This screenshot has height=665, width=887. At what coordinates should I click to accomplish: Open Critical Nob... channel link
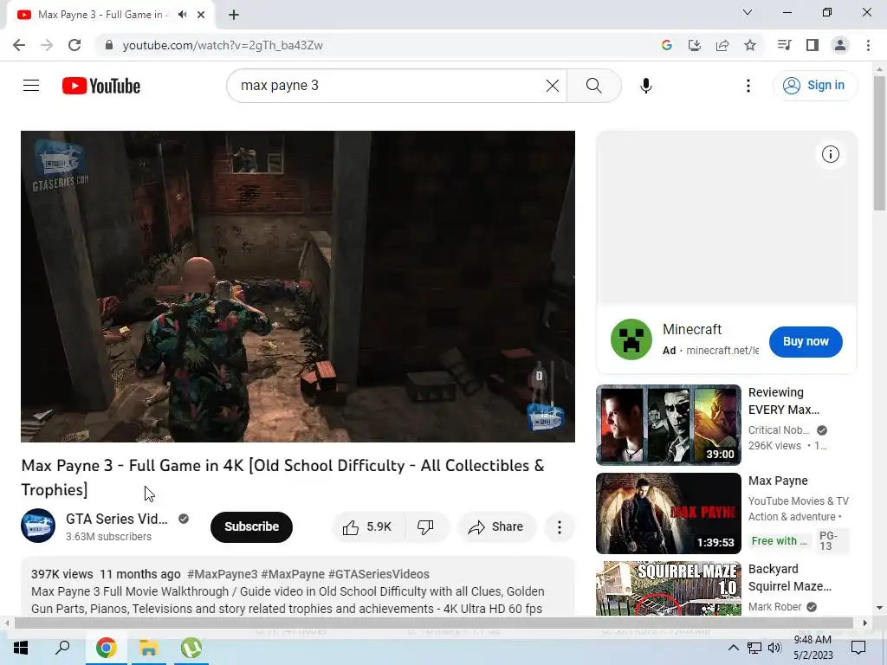click(x=779, y=430)
